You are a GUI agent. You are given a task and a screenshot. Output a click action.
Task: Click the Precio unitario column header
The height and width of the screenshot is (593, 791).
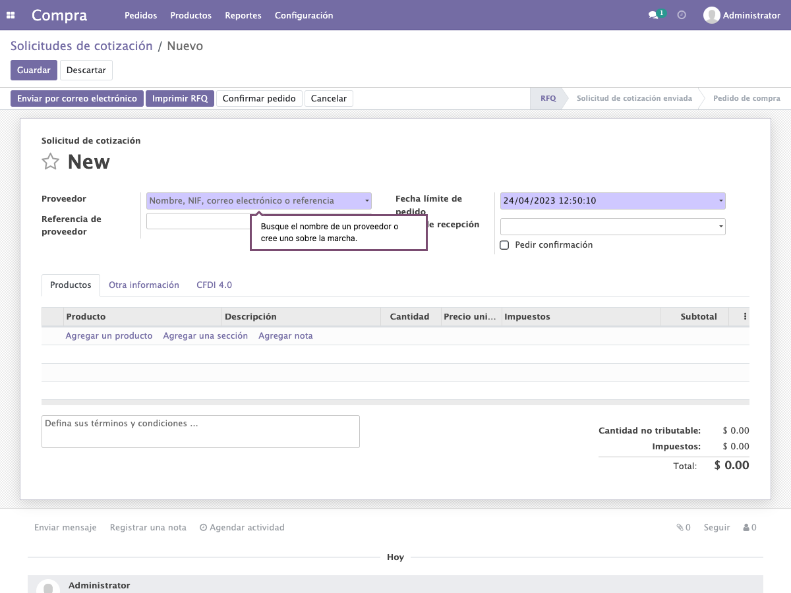pyautogui.click(x=471, y=316)
